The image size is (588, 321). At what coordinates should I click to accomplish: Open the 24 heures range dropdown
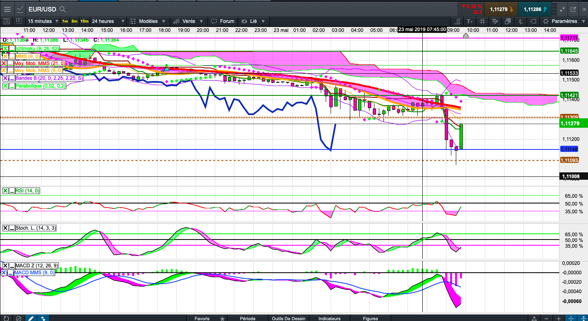click(x=108, y=21)
